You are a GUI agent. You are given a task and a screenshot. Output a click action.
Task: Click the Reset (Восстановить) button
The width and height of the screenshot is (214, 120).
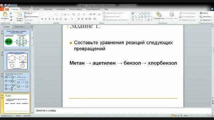(31, 17)
